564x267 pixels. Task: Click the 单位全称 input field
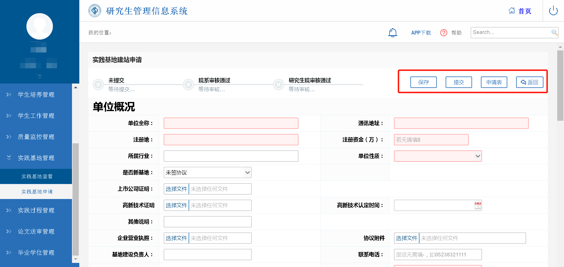pyautogui.click(x=231, y=123)
